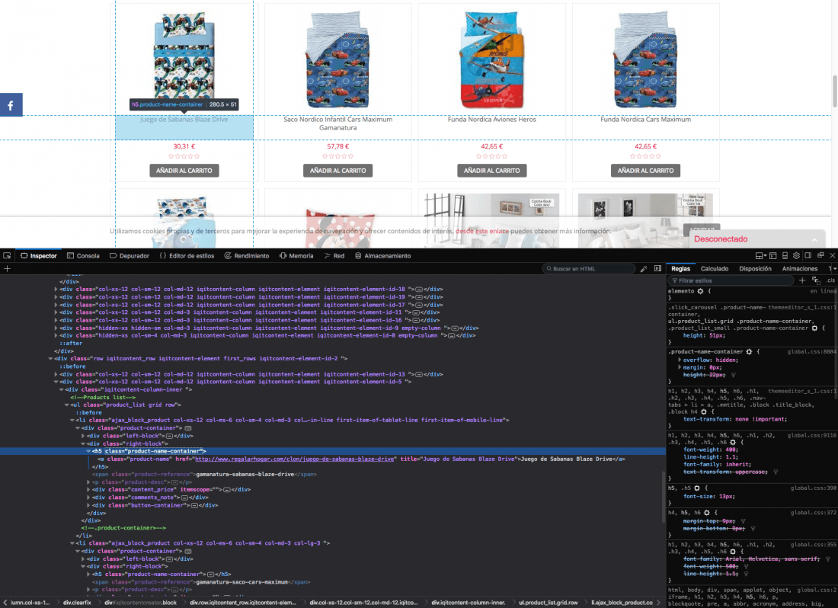
Task: Click Añadir al carrito for Saco Nordico Infantil Cars
Action: (x=338, y=171)
